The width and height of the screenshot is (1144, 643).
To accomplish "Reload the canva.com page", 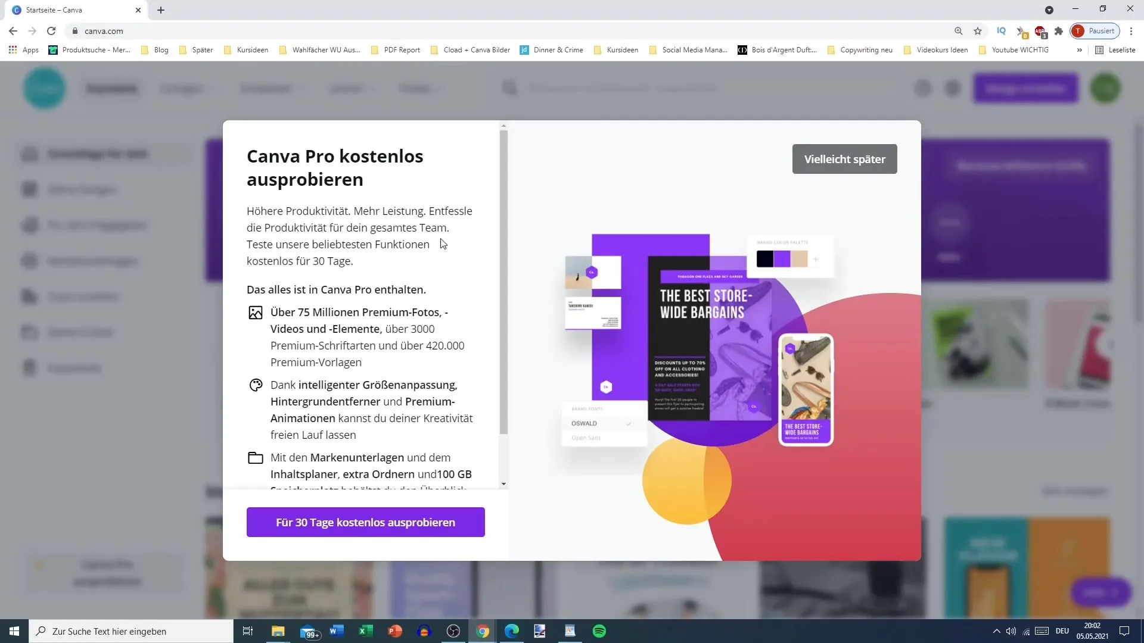I will click(x=51, y=31).
